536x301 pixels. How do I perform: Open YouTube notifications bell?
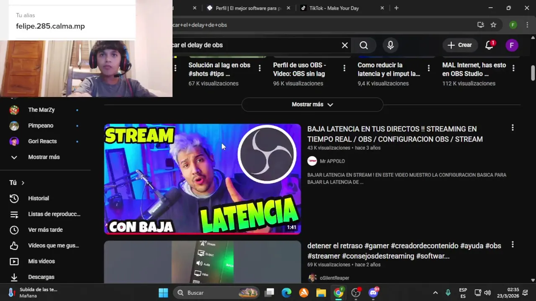[489, 45]
